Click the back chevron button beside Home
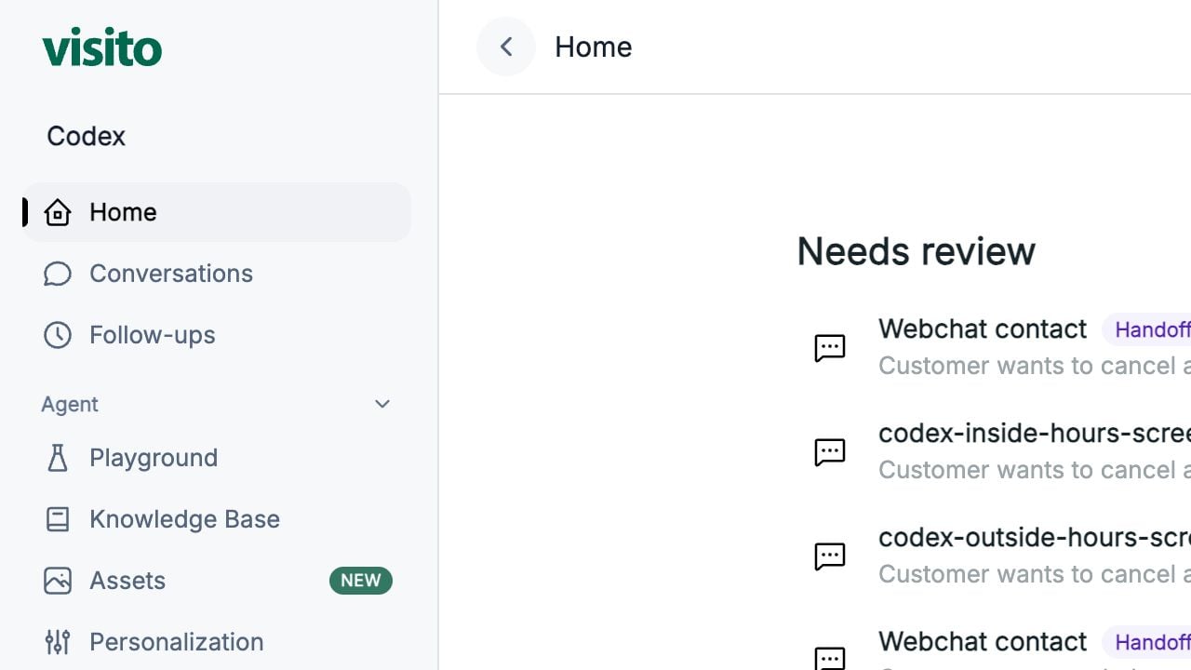Image resolution: width=1191 pixels, height=670 pixels. (506, 47)
